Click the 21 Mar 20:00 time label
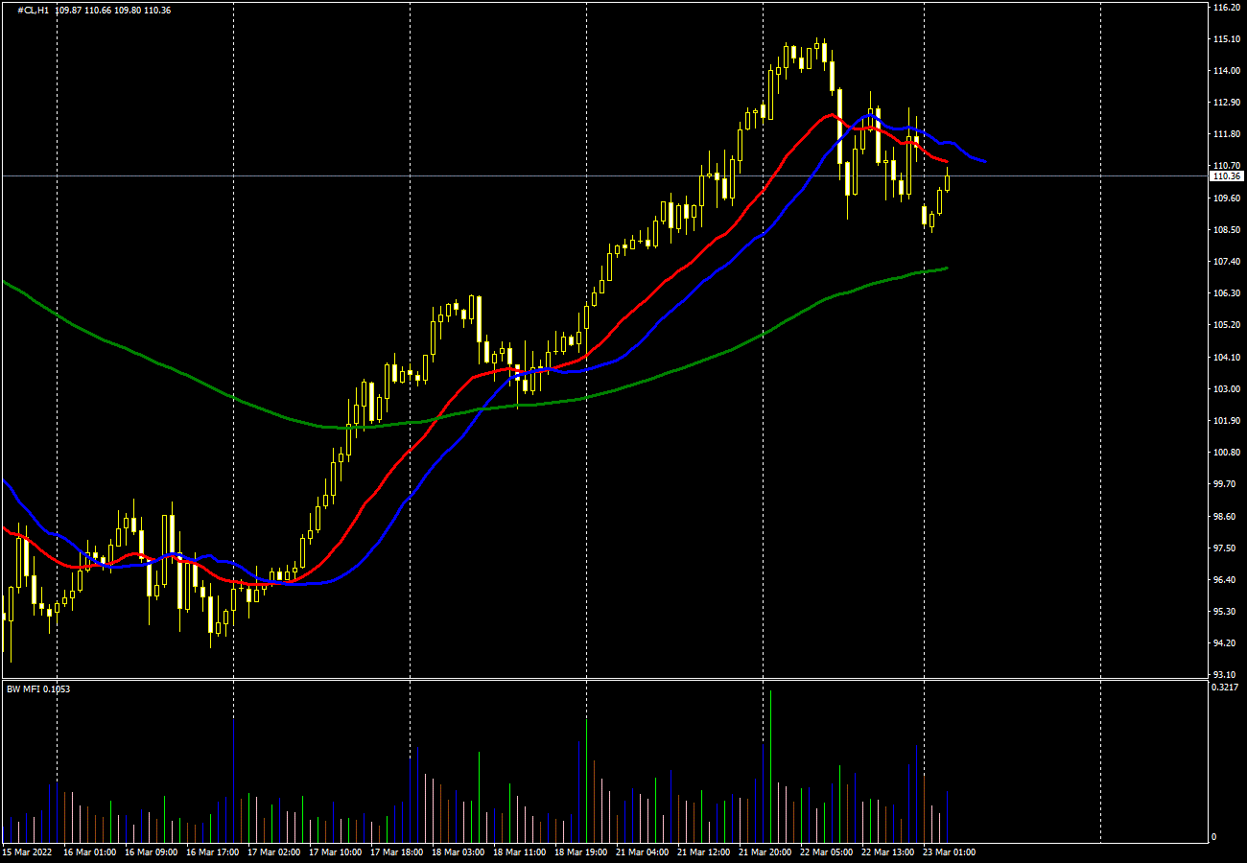 coord(765,851)
